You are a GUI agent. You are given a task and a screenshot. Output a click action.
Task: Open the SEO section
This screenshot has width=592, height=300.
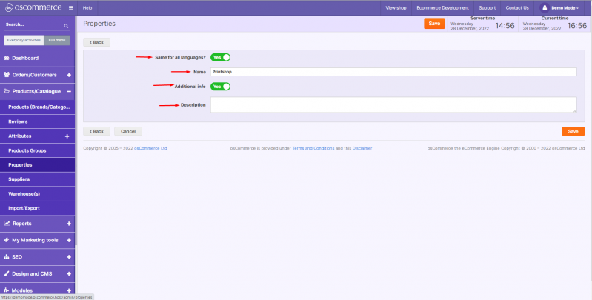click(x=18, y=256)
